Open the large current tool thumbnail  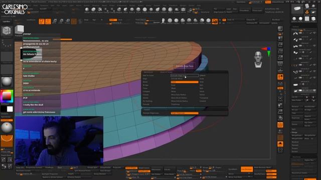point(297,8)
